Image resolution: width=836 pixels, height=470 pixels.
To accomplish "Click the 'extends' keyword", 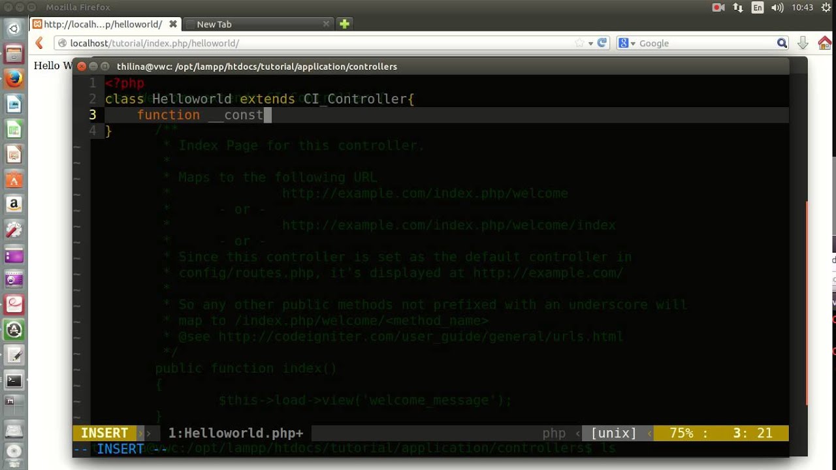I will point(267,99).
